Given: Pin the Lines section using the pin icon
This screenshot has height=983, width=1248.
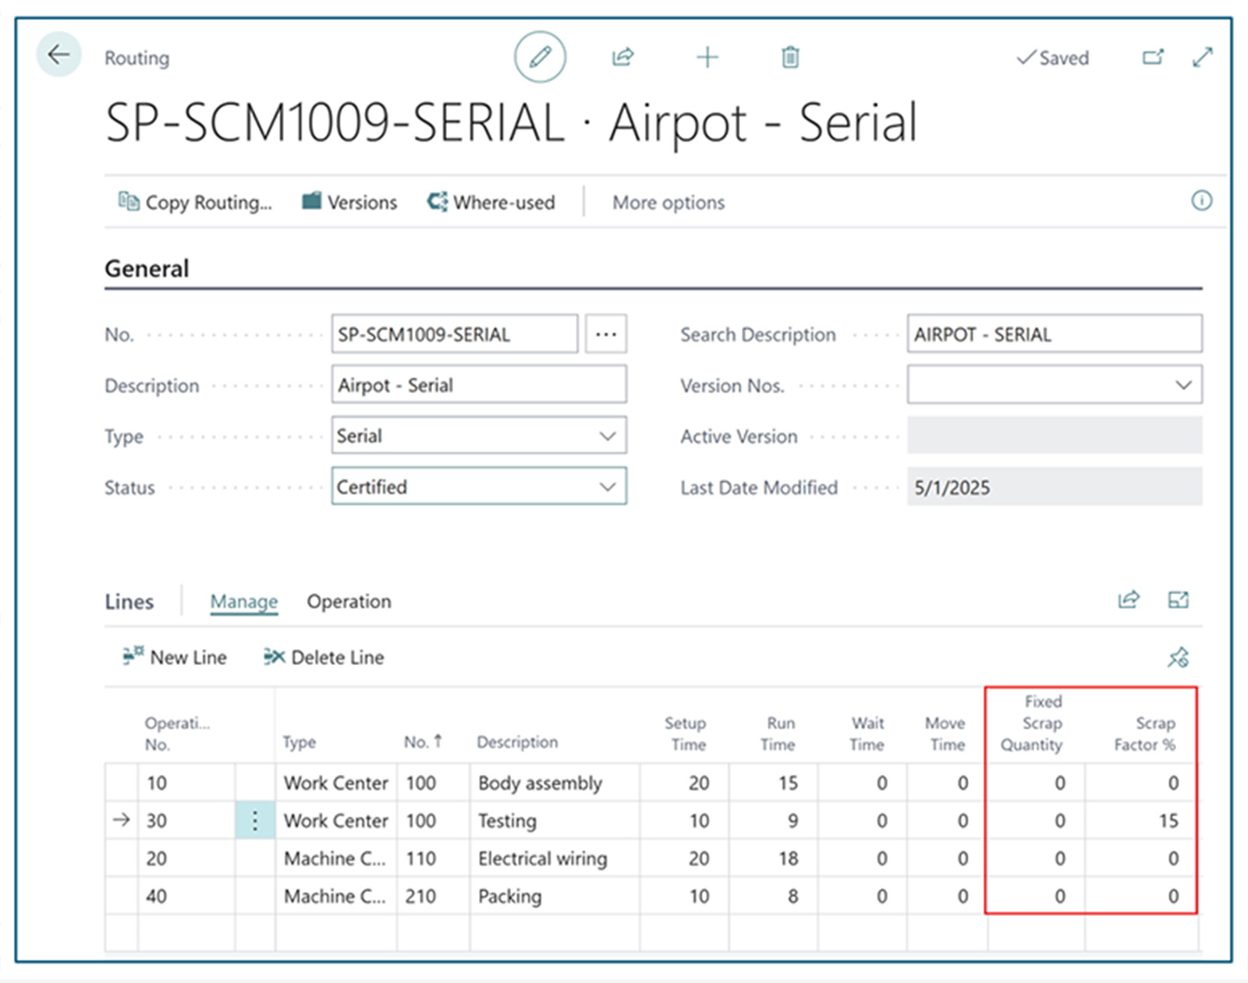Looking at the screenshot, I should point(1179,657).
